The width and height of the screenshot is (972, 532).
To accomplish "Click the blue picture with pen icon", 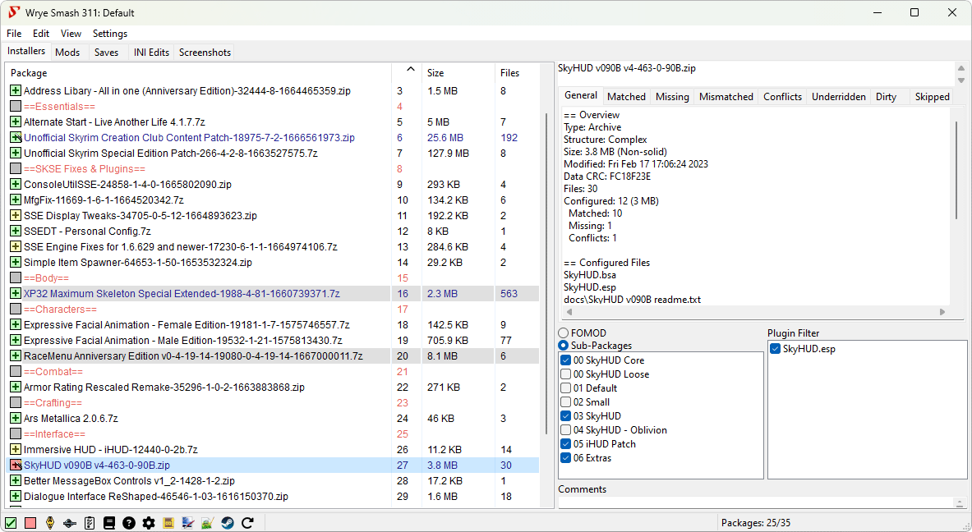I will [188, 523].
